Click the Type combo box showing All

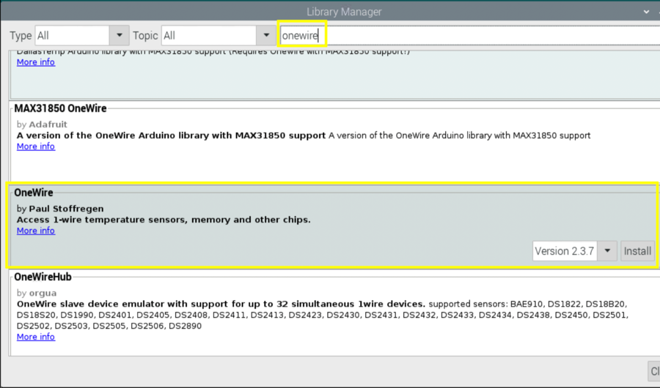[x=71, y=35]
